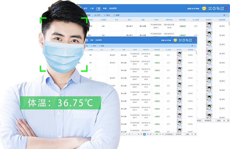Click 导出 export button in back toolbar
230x149 pixels.
coord(107,15)
